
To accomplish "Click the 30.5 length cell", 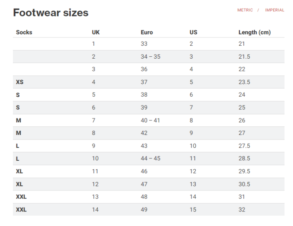I will [x=244, y=184].
